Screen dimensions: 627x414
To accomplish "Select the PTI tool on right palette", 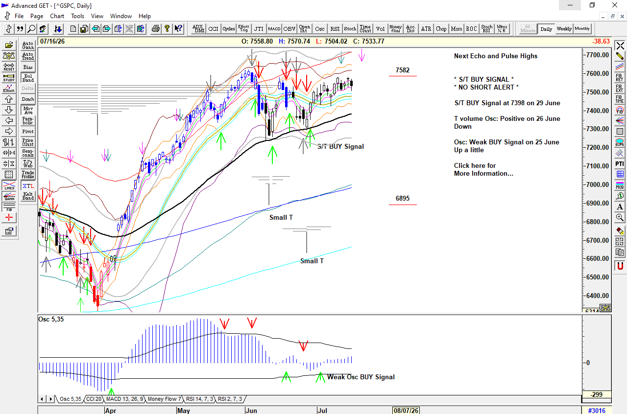I will 620,163.
